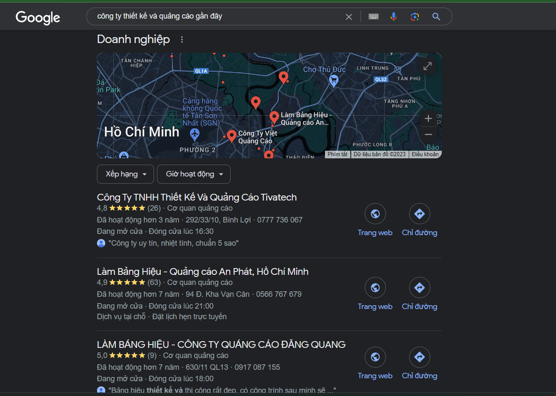
Task: Click Chỉ đường link under Tivatech
Action: pos(420,233)
